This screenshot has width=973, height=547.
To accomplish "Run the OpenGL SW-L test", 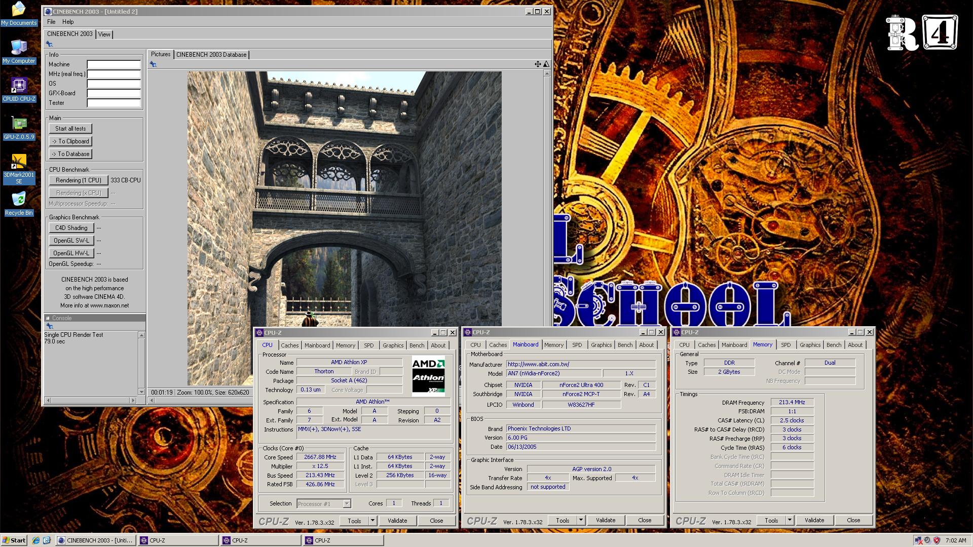I will (x=71, y=241).
